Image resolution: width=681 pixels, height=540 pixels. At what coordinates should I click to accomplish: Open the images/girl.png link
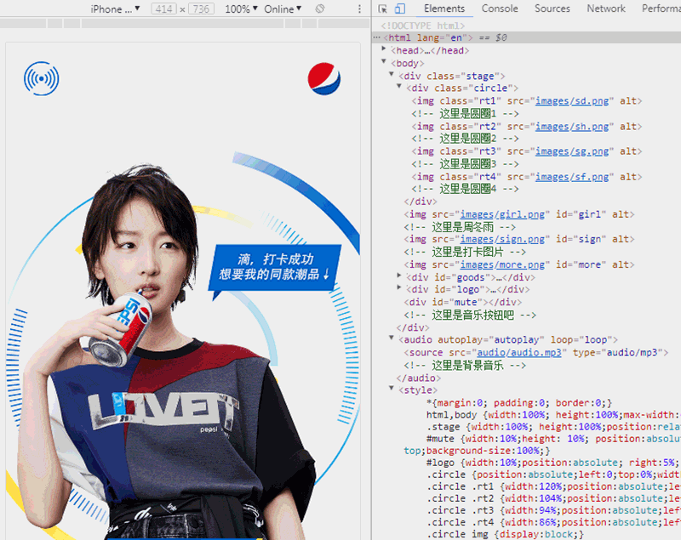[x=502, y=214]
